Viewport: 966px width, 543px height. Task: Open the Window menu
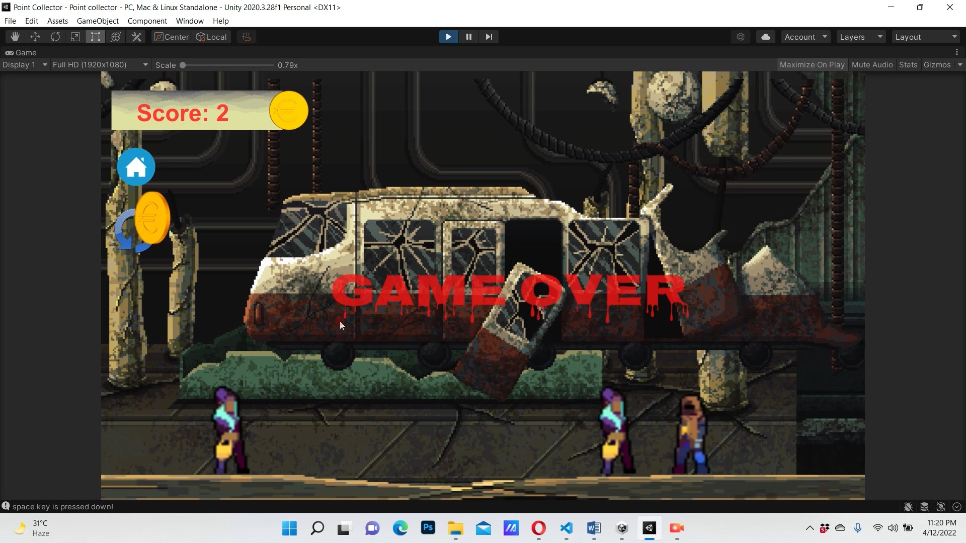(x=190, y=21)
